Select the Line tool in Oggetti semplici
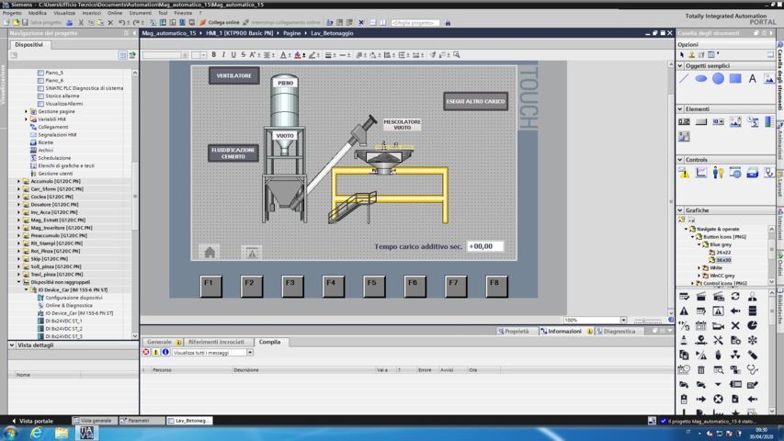The image size is (784, 441). coord(685,79)
